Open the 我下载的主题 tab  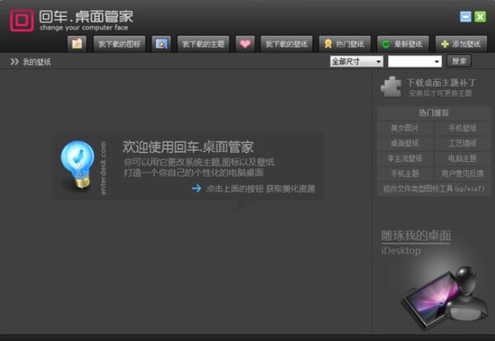click(x=204, y=43)
